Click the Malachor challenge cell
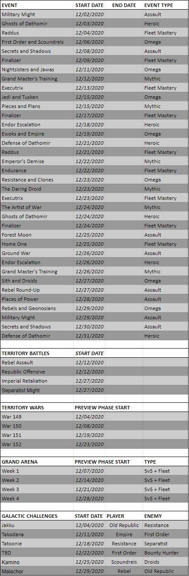Image resolution: width=189 pixels, height=576 pixels. click(x=37, y=571)
